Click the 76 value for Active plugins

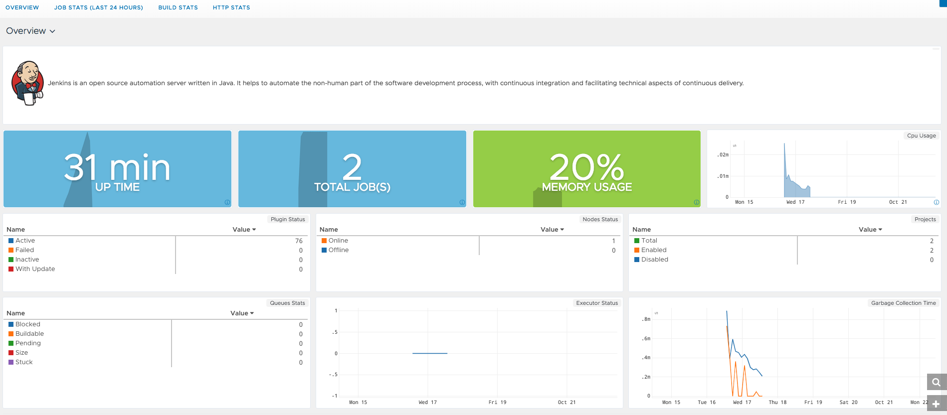pyautogui.click(x=299, y=241)
